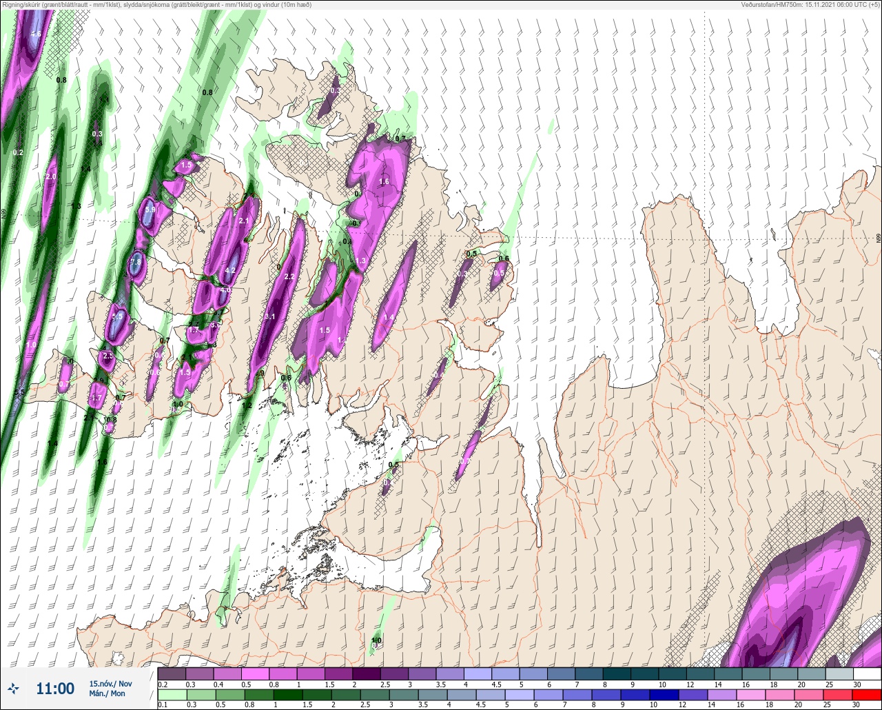This screenshot has height=710, width=882.
Task: Select the dark purple 2 swatch in upper legend
Action: pos(366,673)
